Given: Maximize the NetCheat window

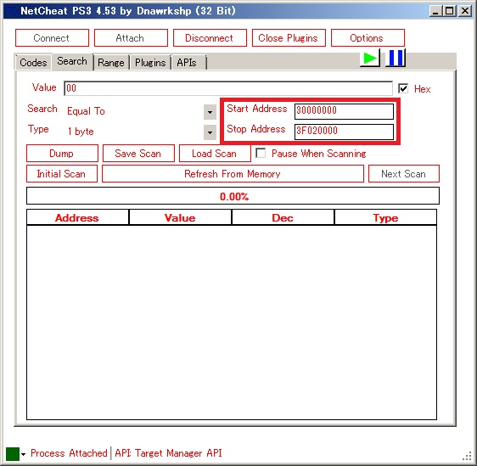Looking at the screenshot, I should (x=449, y=11).
